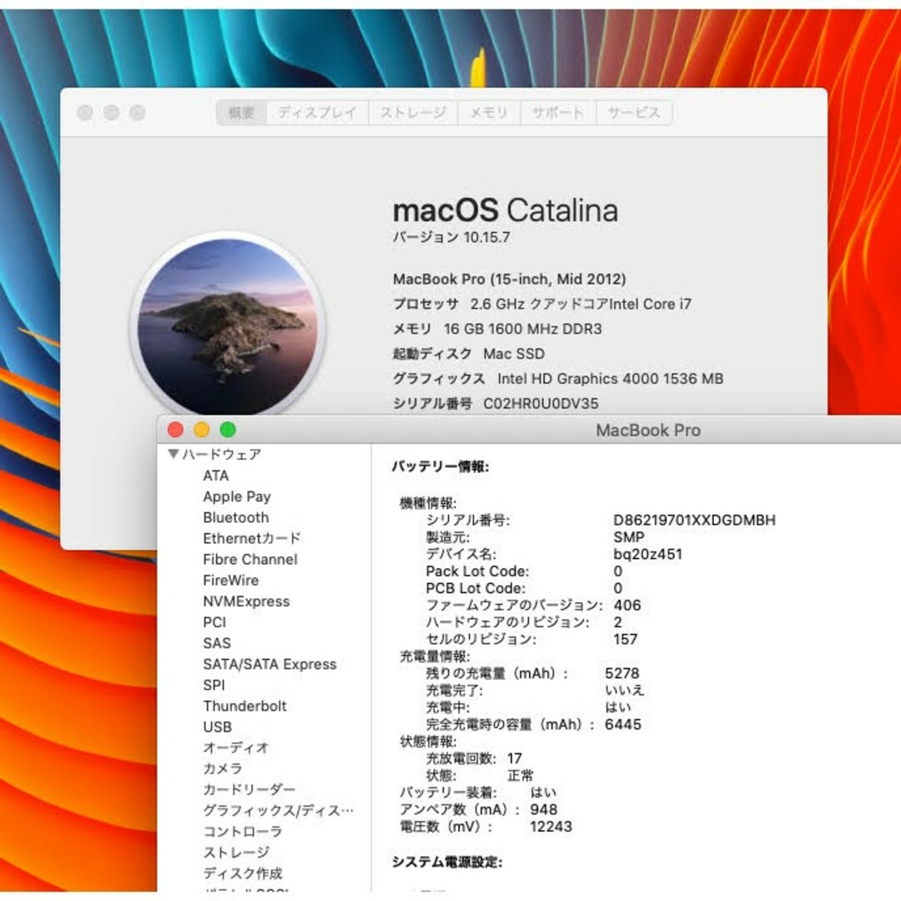Viewport: 901px width, 901px height.
Task: Select Fibre Channel in the sidebar
Action: 250,560
